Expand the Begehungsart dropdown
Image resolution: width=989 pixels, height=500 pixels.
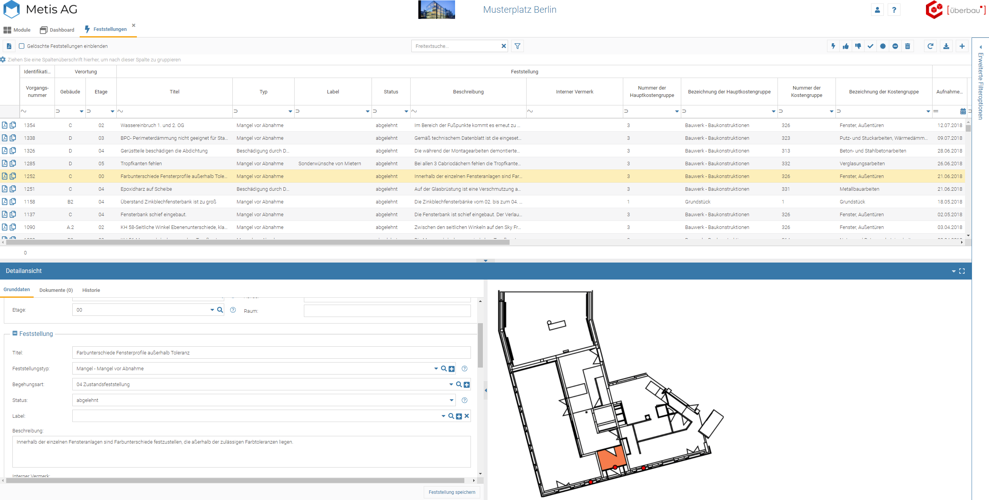[x=451, y=385]
